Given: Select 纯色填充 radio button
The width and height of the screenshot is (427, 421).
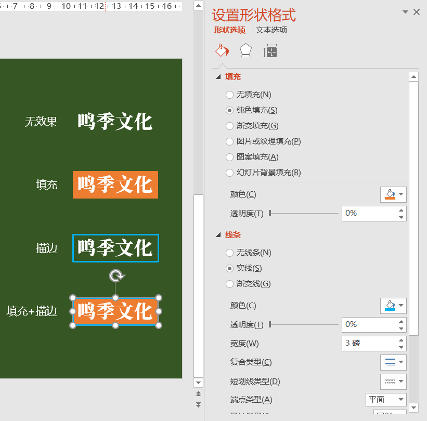Looking at the screenshot, I should click(x=229, y=110).
